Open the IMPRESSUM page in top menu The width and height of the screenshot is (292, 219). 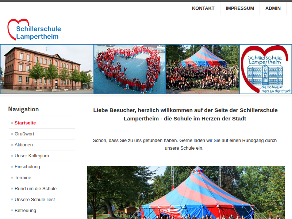(240, 8)
